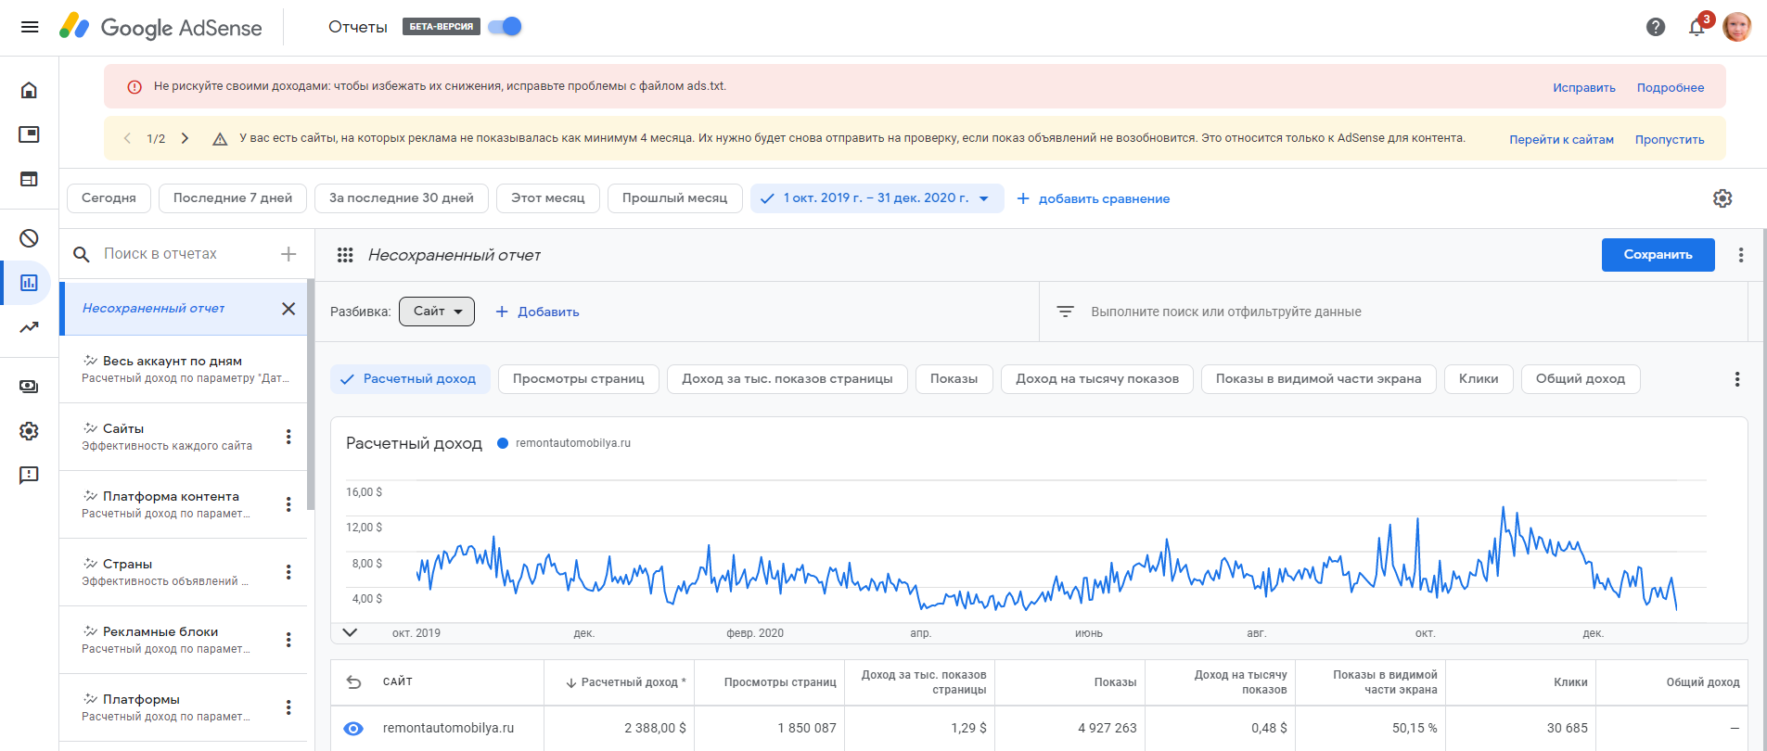1767x751 pixels.
Task: Deselect the Расчетный доход metric chip
Action: click(410, 379)
